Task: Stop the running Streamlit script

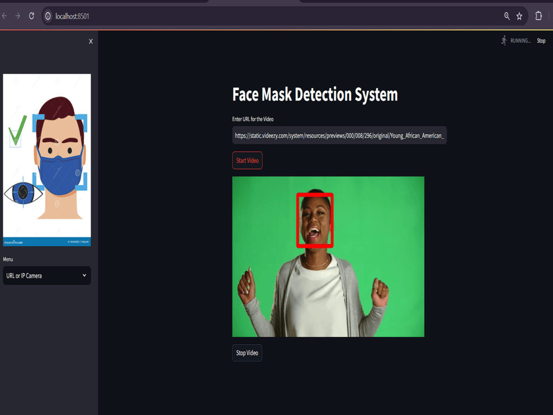Action: (541, 40)
